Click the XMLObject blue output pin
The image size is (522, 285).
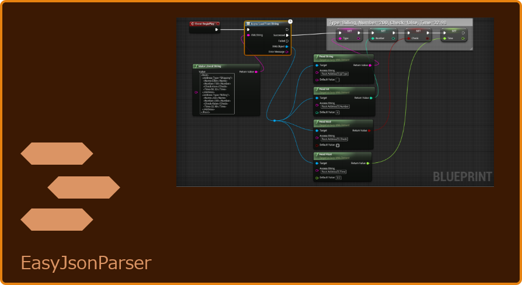point(287,47)
